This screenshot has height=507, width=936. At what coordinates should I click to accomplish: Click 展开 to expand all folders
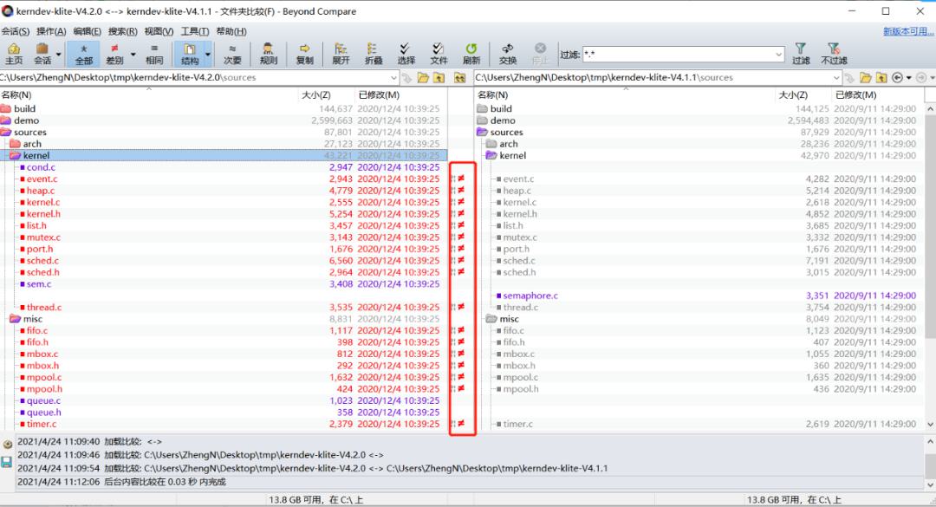point(341,53)
